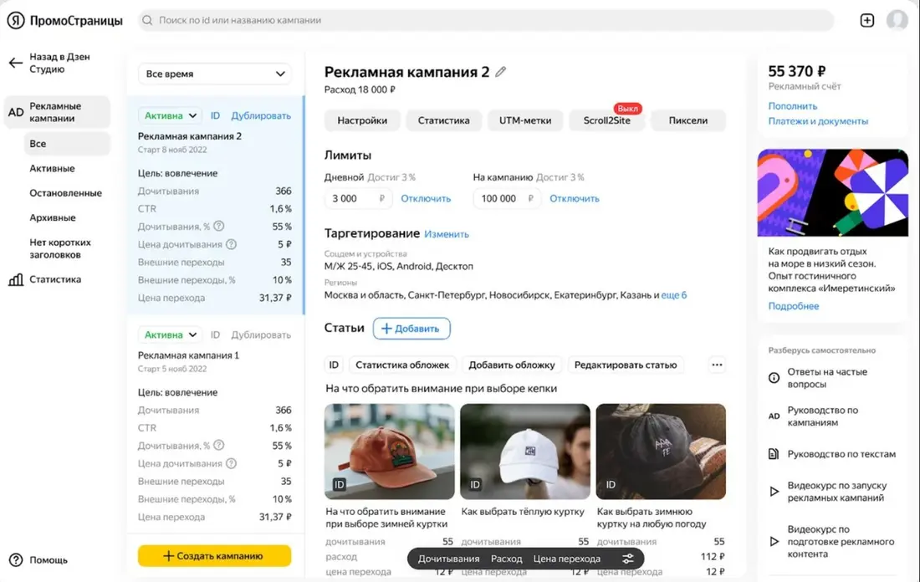Open dark cap article thumbnail
This screenshot has width=920, height=582.
pos(661,452)
